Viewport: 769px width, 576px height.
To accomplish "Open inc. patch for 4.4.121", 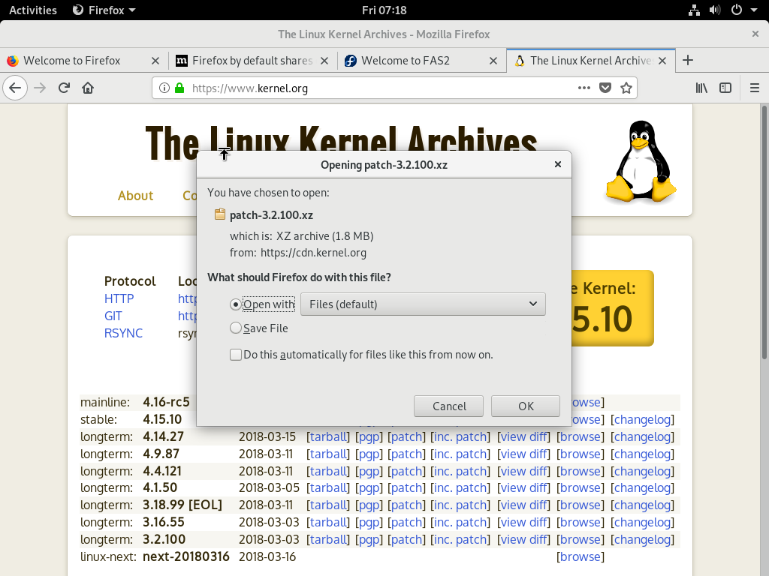I will point(460,471).
